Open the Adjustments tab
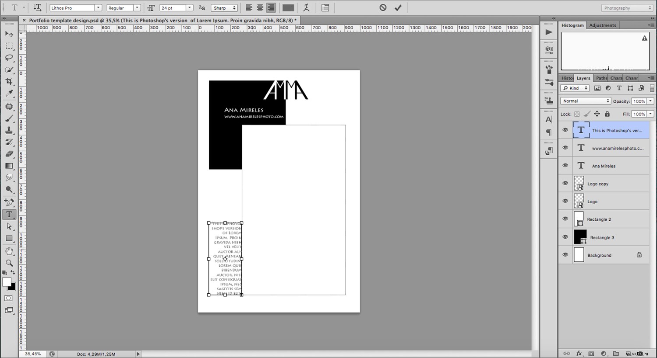The width and height of the screenshot is (657, 358). point(603,25)
